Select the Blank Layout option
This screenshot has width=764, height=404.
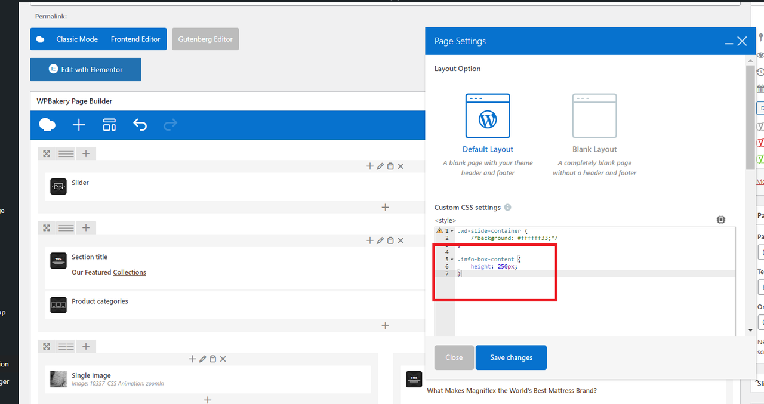(594, 123)
